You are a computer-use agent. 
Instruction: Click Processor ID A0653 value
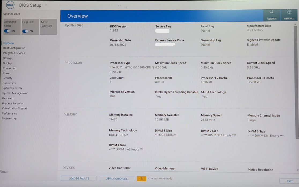159,82
